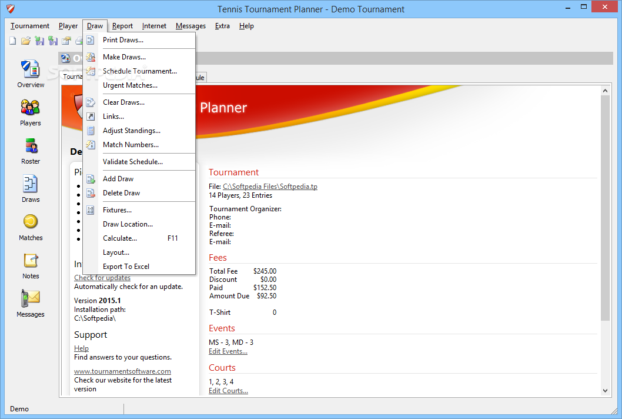
Task: Open the Softpedia.tp file path link
Action: pos(270,187)
